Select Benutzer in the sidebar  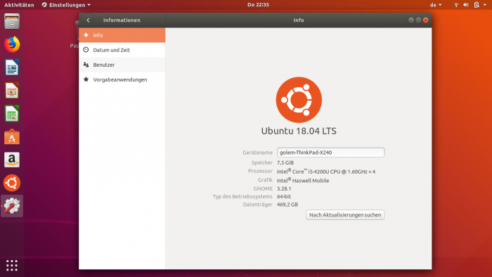pyautogui.click(x=122, y=65)
